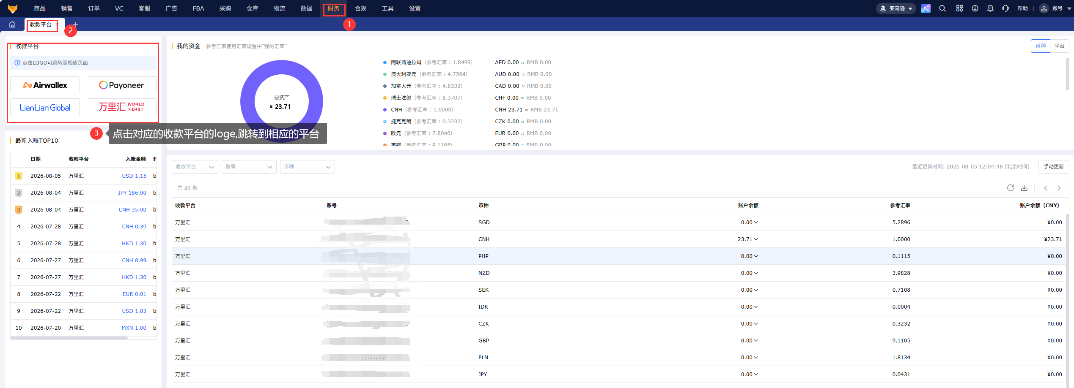This screenshot has width=1074, height=388.
Task: Switch the chart view to 平台
Action: click(x=1060, y=46)
